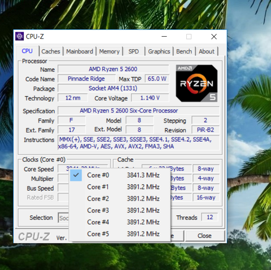Close the CPU-Z window with X
The image size is (271, 270).
[x=214, y=36]
